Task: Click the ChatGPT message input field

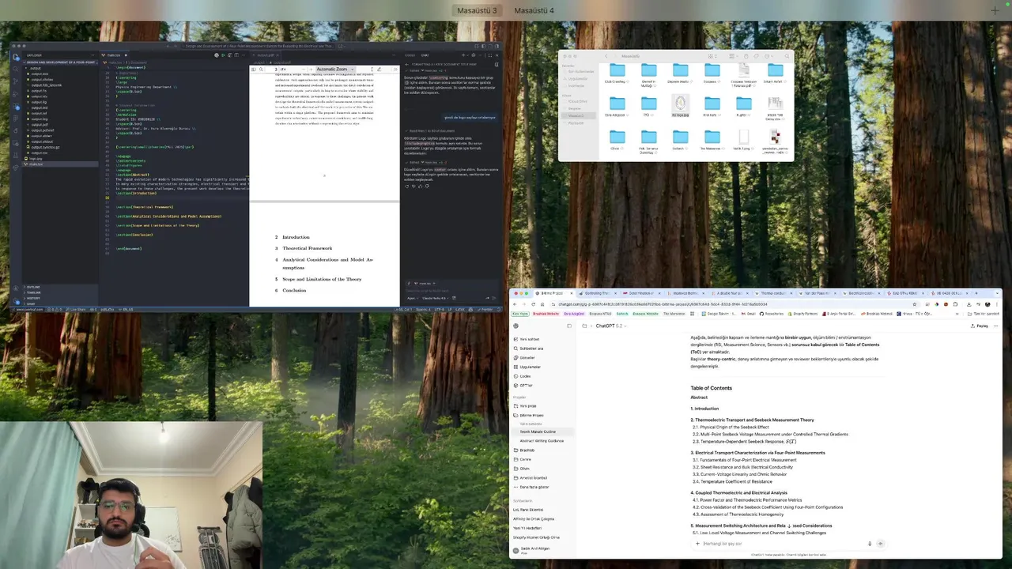Action: point(783,544)
